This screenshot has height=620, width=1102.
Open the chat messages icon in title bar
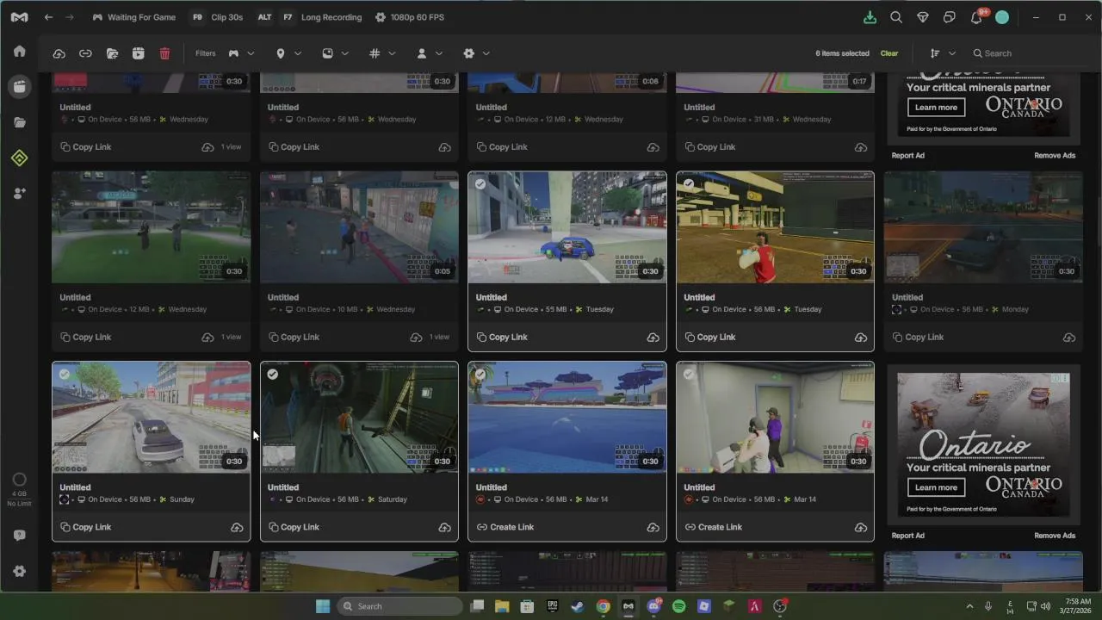950,17
